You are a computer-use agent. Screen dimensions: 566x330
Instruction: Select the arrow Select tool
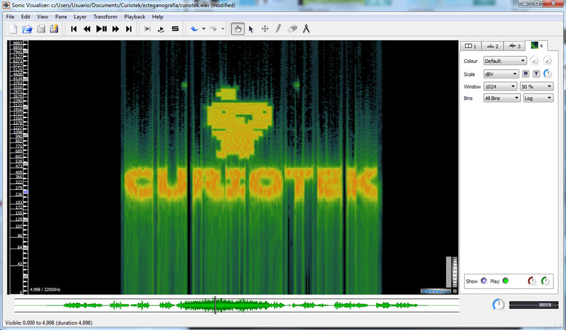(x=251, y=29)
